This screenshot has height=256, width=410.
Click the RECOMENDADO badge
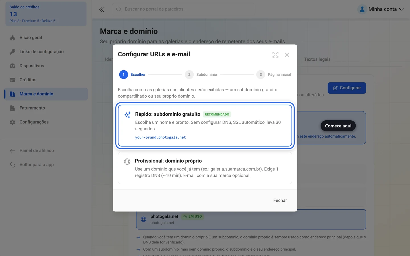click(217, 114)
